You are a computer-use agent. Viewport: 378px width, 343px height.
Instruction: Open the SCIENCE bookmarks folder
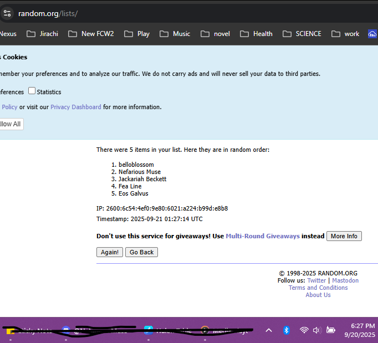302,34
